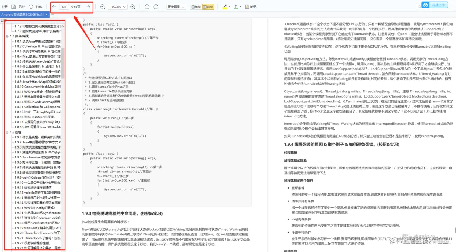
Task: Collapse the 1.8 集合(容器) tree node
Action: click(7, 36)
